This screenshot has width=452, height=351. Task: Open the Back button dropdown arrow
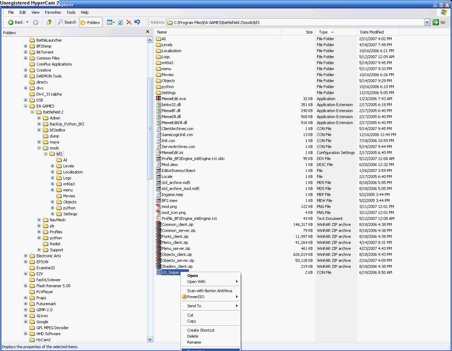[x=27, y=22]
